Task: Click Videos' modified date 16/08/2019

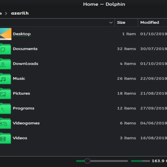Action: point(154,138)
